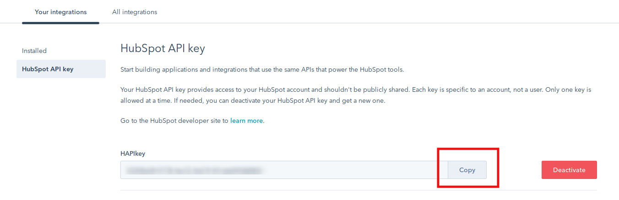Click the Deactivate button
This screenshot has width=619, height=200.
(569, 170)
